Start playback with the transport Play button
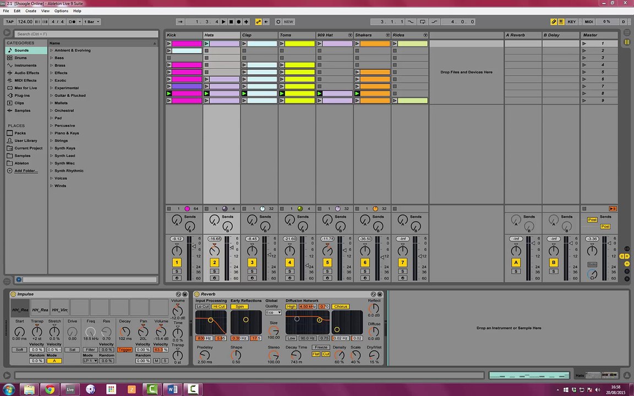The width and height of the screenshot is (634, 396). point(223,22)
